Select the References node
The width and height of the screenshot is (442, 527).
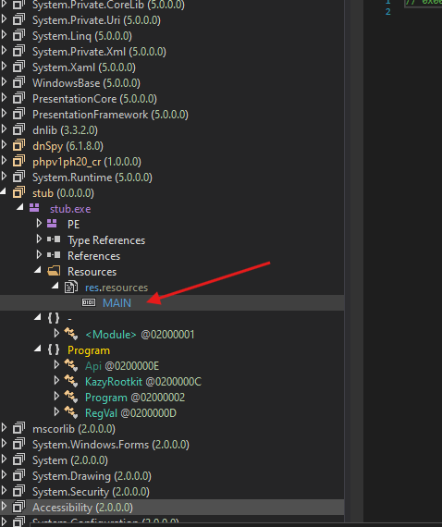click(x=93, y=256)
